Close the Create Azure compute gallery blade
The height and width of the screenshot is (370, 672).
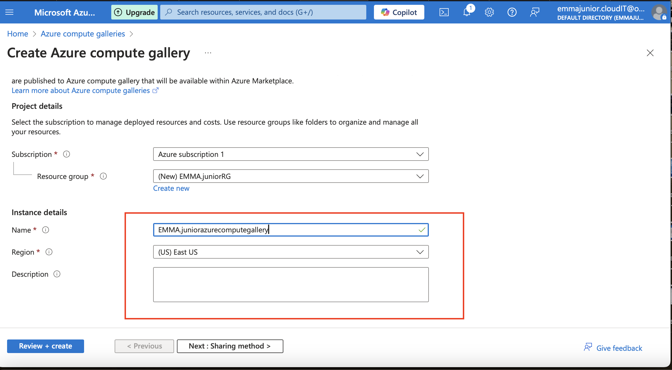(x=650, y=53)
